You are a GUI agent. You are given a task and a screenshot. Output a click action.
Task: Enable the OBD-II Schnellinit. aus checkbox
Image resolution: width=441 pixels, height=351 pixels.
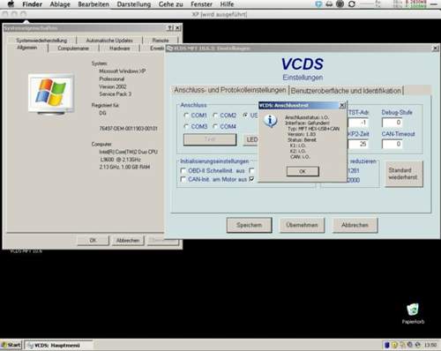click(183, 170)
